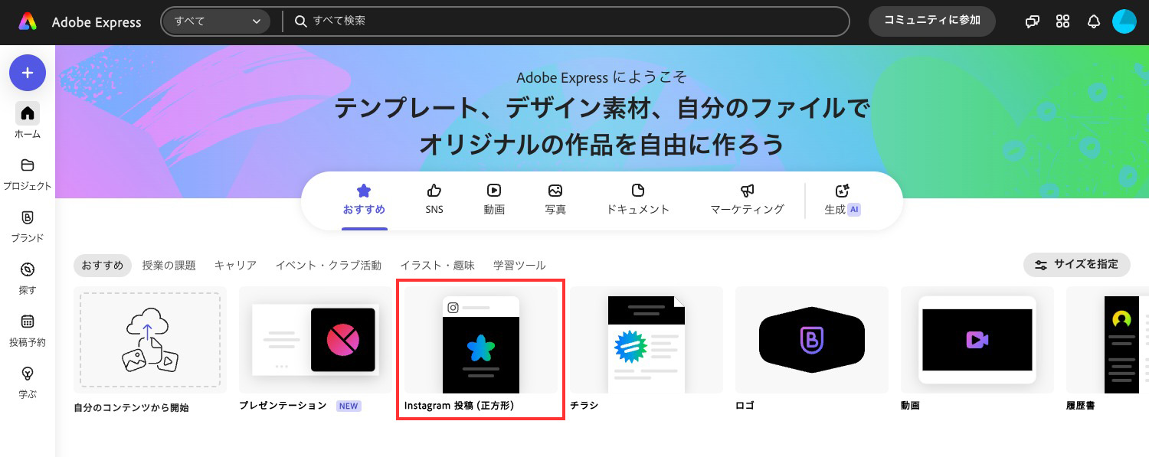Screen dimensions: 1149x457
Task: Click the Adobe Express title text
Action: (x=97, y=22)
